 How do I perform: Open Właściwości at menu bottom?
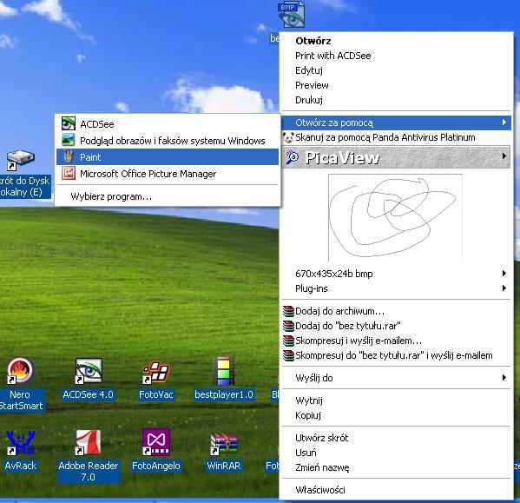tap(396, 490)
